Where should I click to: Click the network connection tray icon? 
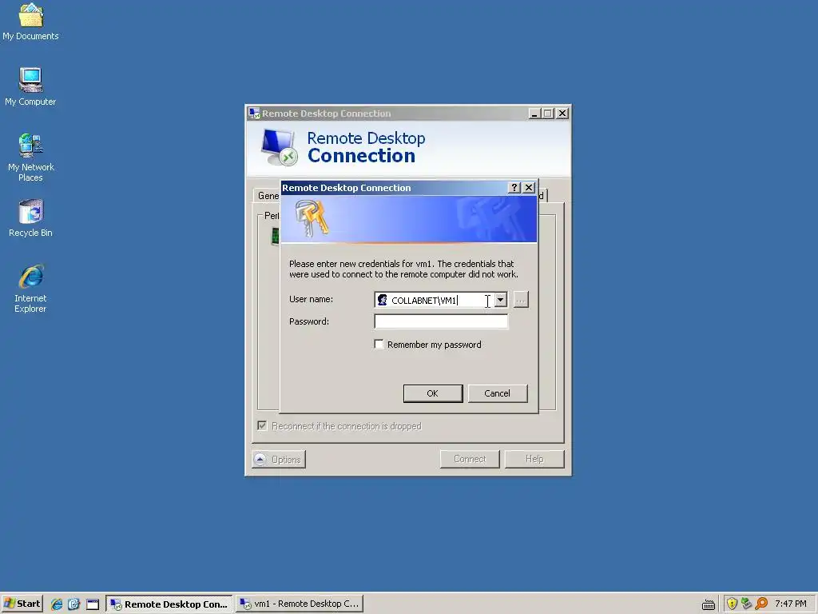[x=746, y=604]
